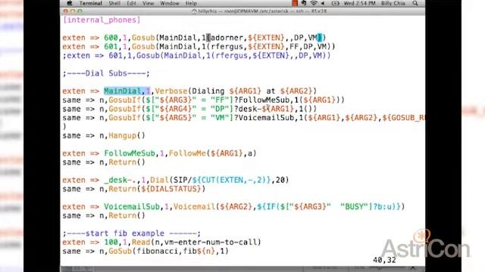Click the Return() line below VoicemailSub
The width and height of the screenshot is (485, 272).
point(104,215)
